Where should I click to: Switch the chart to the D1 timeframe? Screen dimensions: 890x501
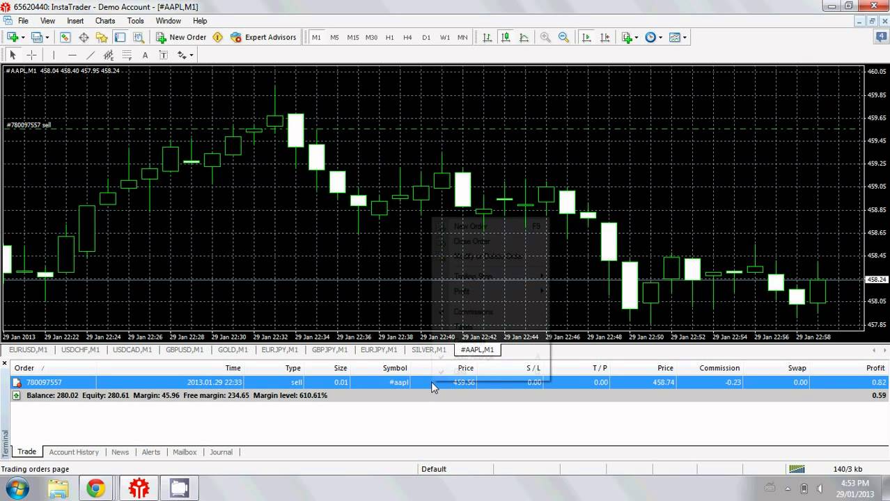(426, 38)
